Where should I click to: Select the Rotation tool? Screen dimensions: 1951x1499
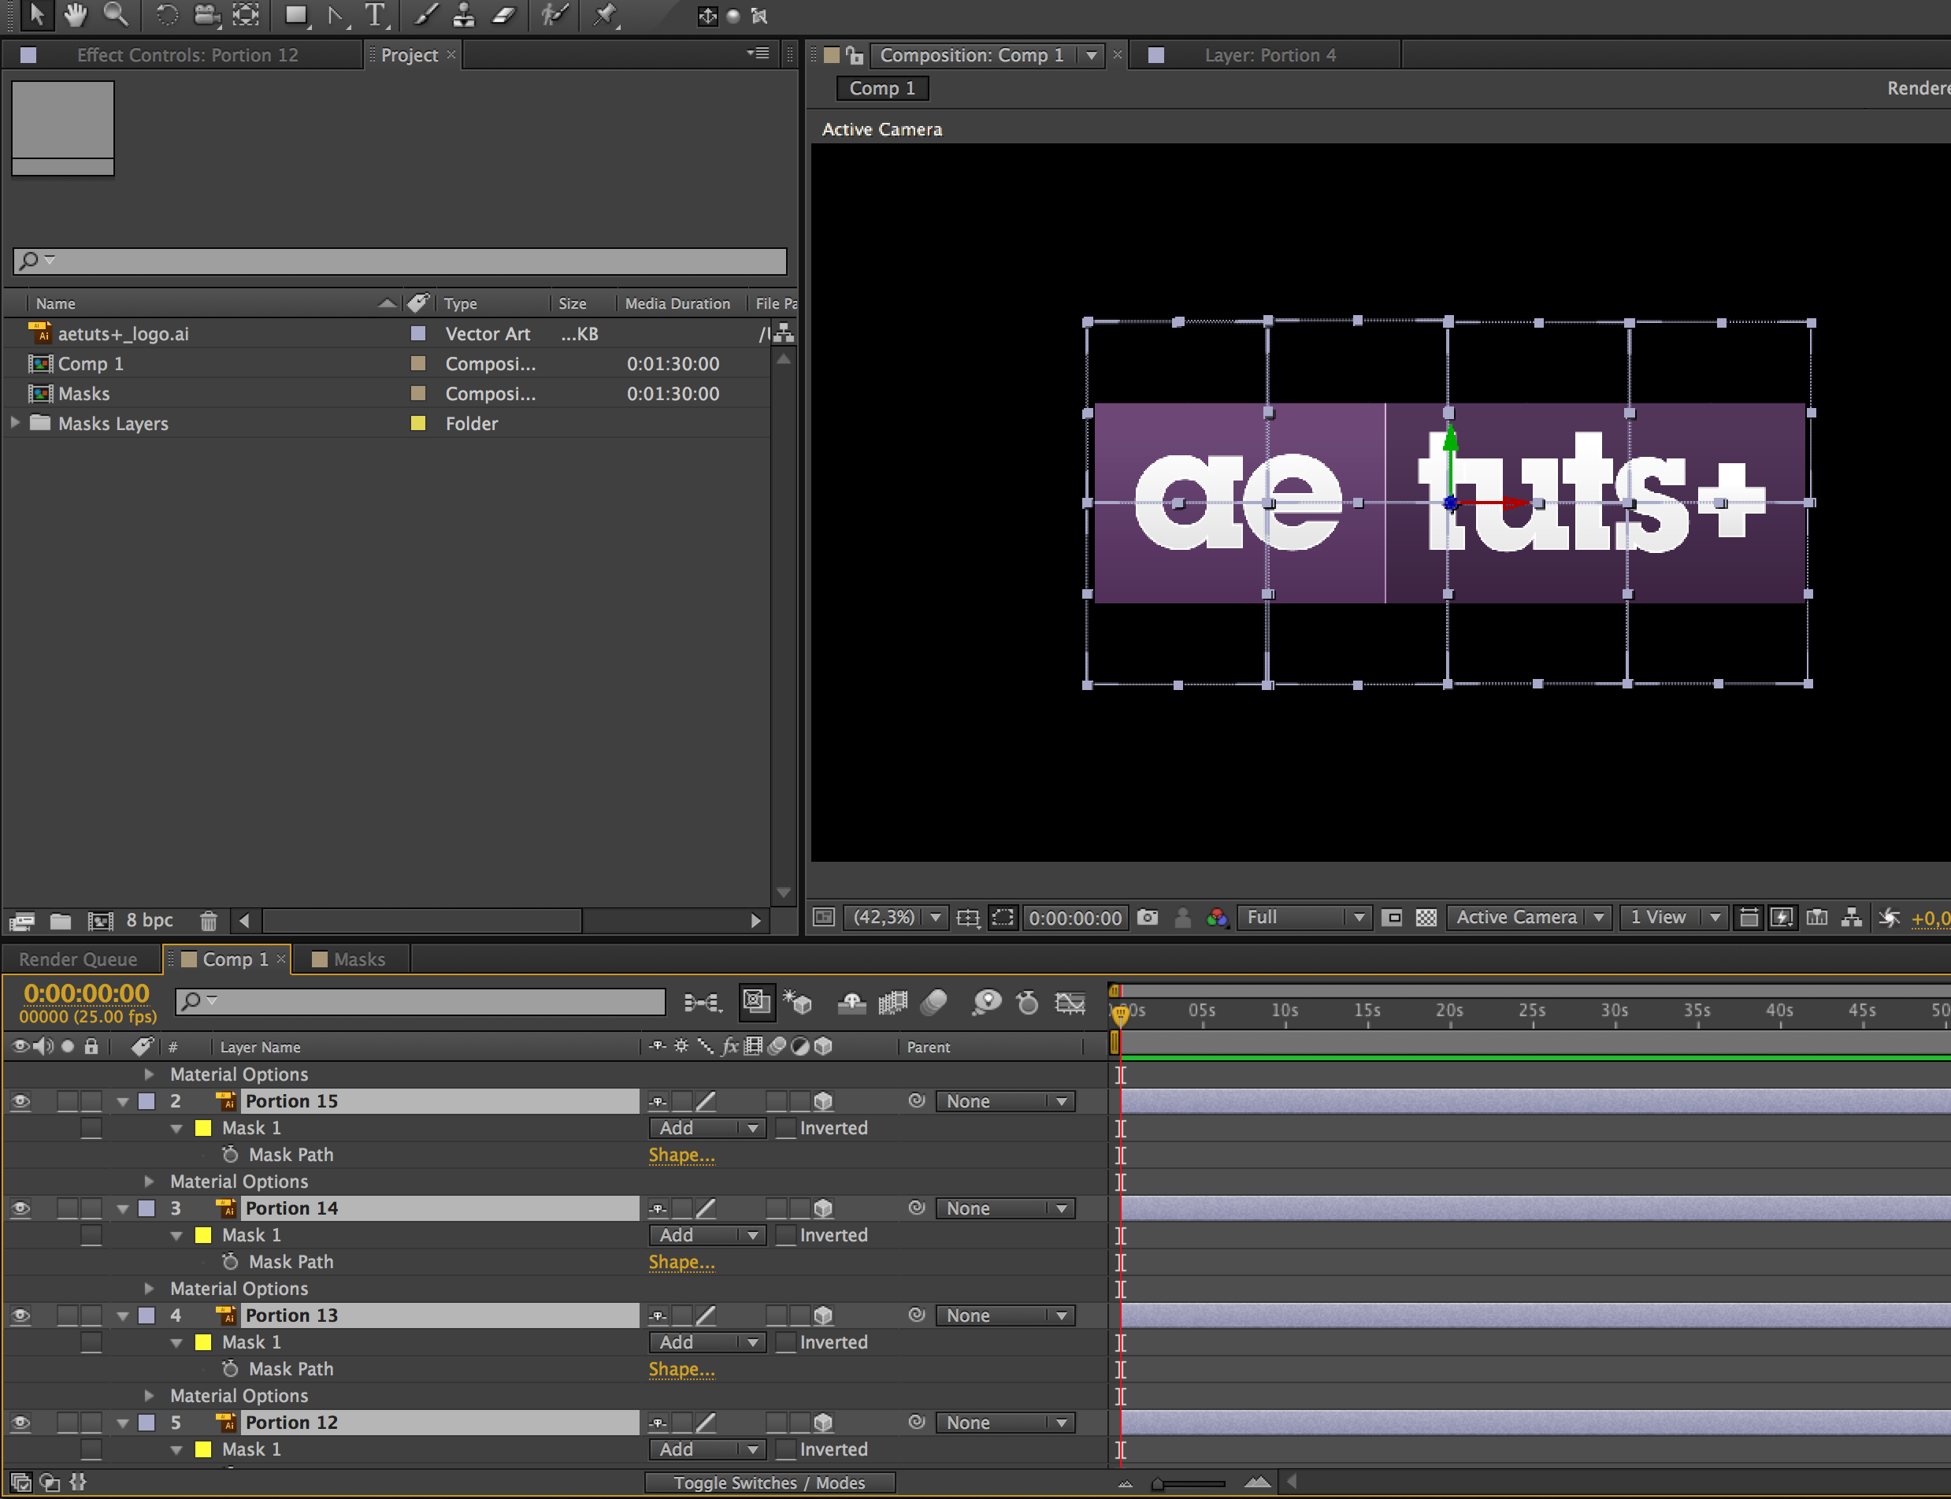pyautogui.click(x=167, y=14)
